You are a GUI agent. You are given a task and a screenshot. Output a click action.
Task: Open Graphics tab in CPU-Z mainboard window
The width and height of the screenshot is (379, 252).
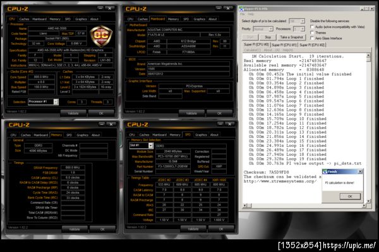(x=199, y=19)
